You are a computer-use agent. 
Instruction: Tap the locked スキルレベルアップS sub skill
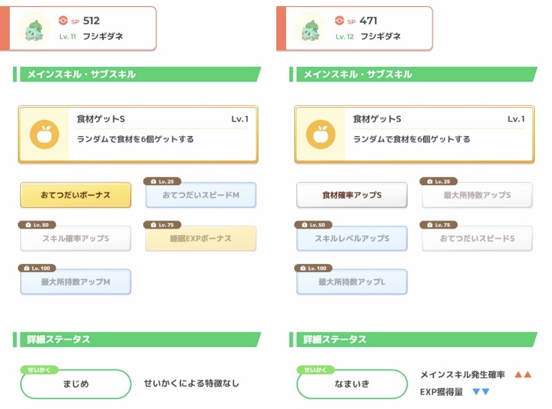(352, 238)
